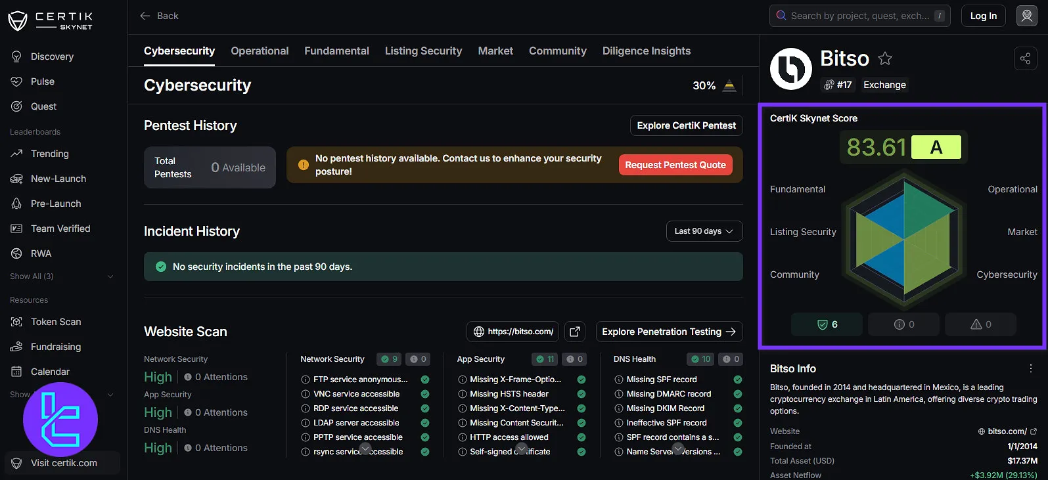
Task: Click the #17 rank badge
Action: (x=838, y=85)
